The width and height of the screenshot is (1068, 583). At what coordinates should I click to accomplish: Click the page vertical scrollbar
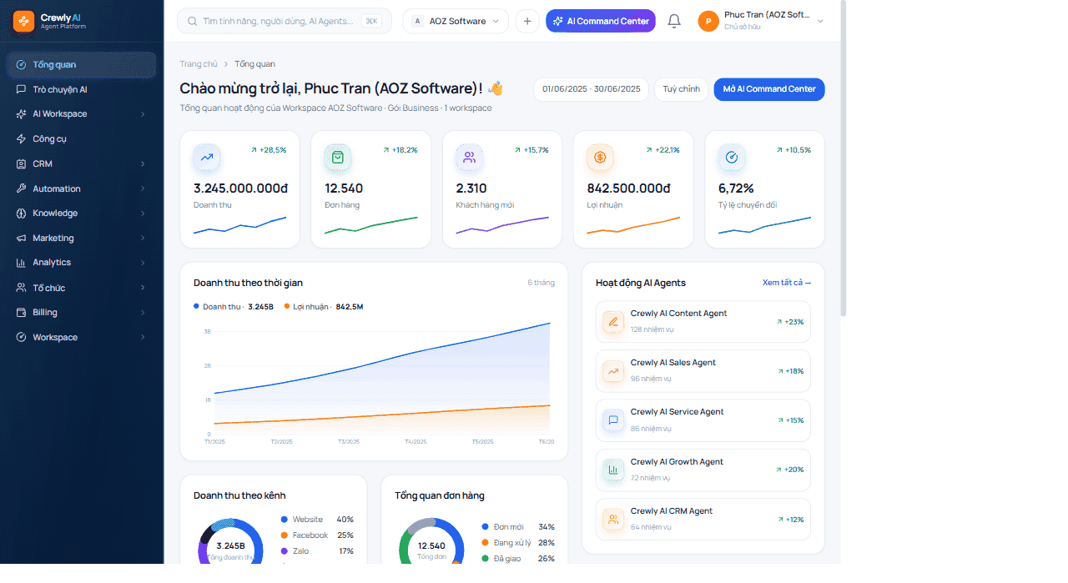[844, 158]
